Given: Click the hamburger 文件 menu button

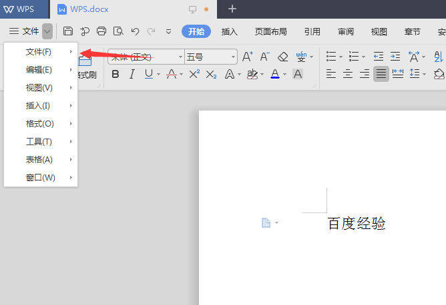Looking at the screenshot, I should click(24, 31).
